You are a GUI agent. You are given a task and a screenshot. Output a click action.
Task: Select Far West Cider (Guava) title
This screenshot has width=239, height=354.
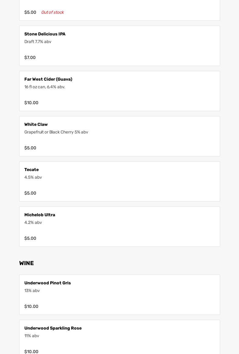48,79
